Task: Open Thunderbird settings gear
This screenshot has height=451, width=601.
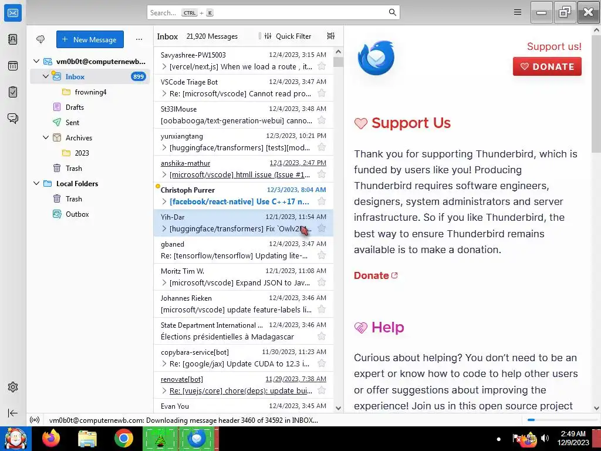Action: coord(13,387)
